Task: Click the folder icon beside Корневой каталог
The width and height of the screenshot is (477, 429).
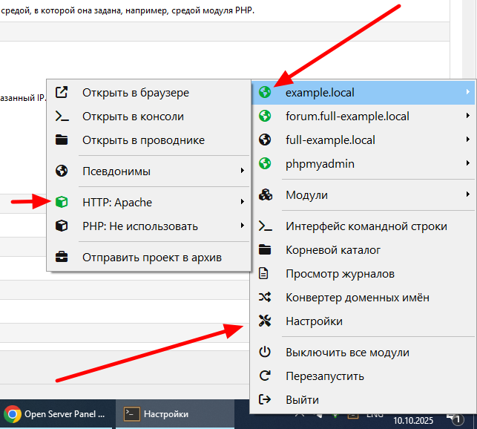Action: (x=265, y=249)
